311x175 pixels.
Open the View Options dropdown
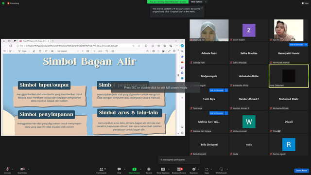pyautogui.click(x=199, y=2)
